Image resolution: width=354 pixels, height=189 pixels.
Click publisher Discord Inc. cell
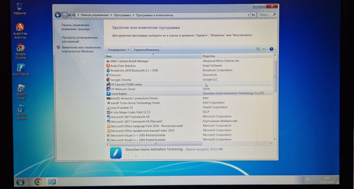click(210, 75)
